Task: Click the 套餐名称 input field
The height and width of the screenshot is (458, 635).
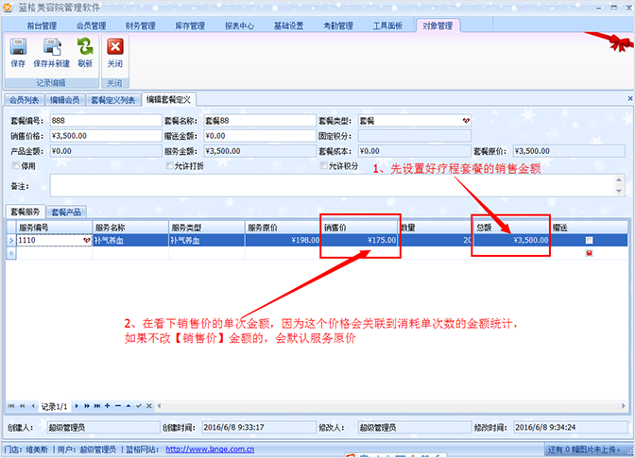Action: tap(256, 121)
